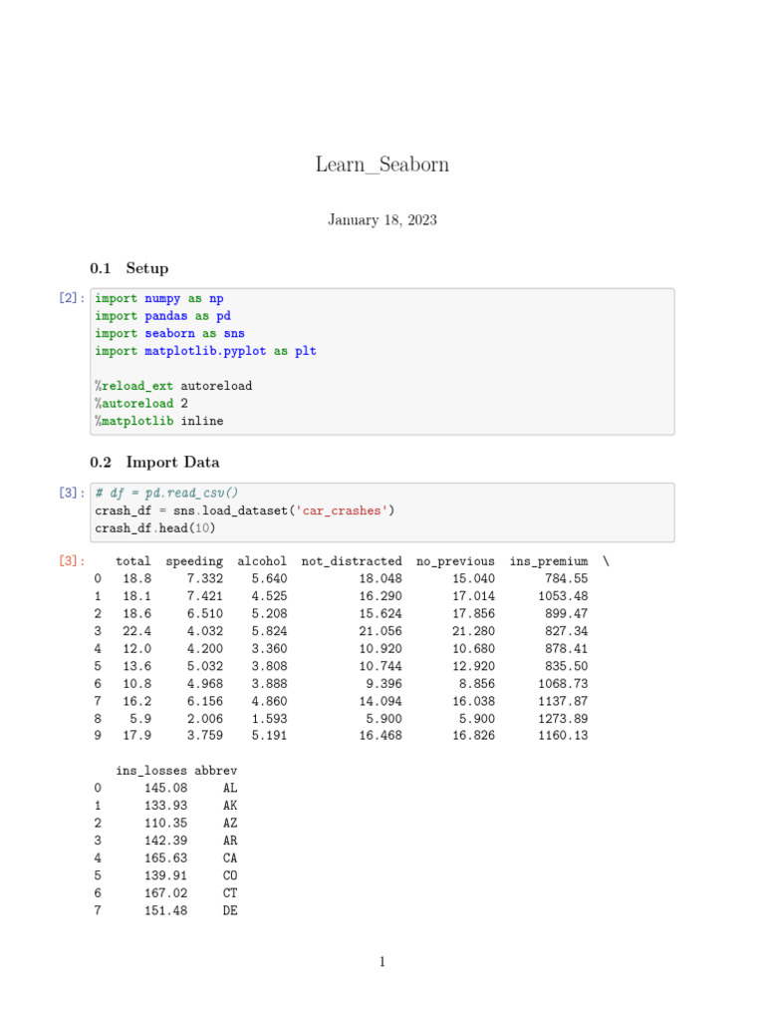
Task: Click alcohol value 1.593
Action: tap(269, 719)
